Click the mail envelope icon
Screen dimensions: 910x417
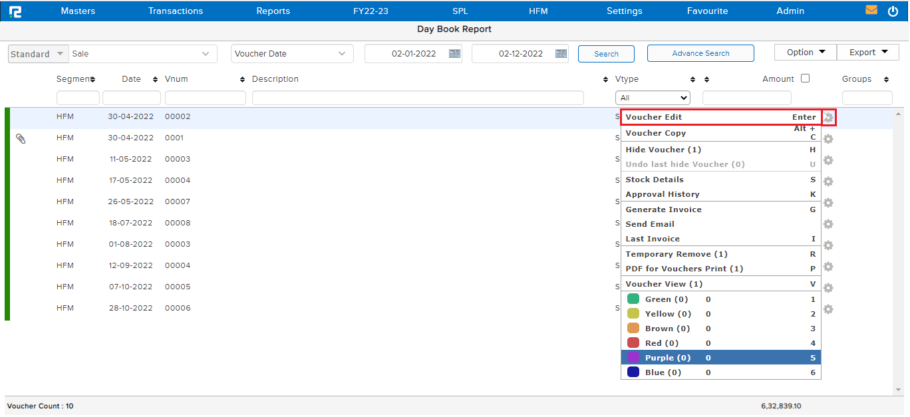tap(871, 11)
